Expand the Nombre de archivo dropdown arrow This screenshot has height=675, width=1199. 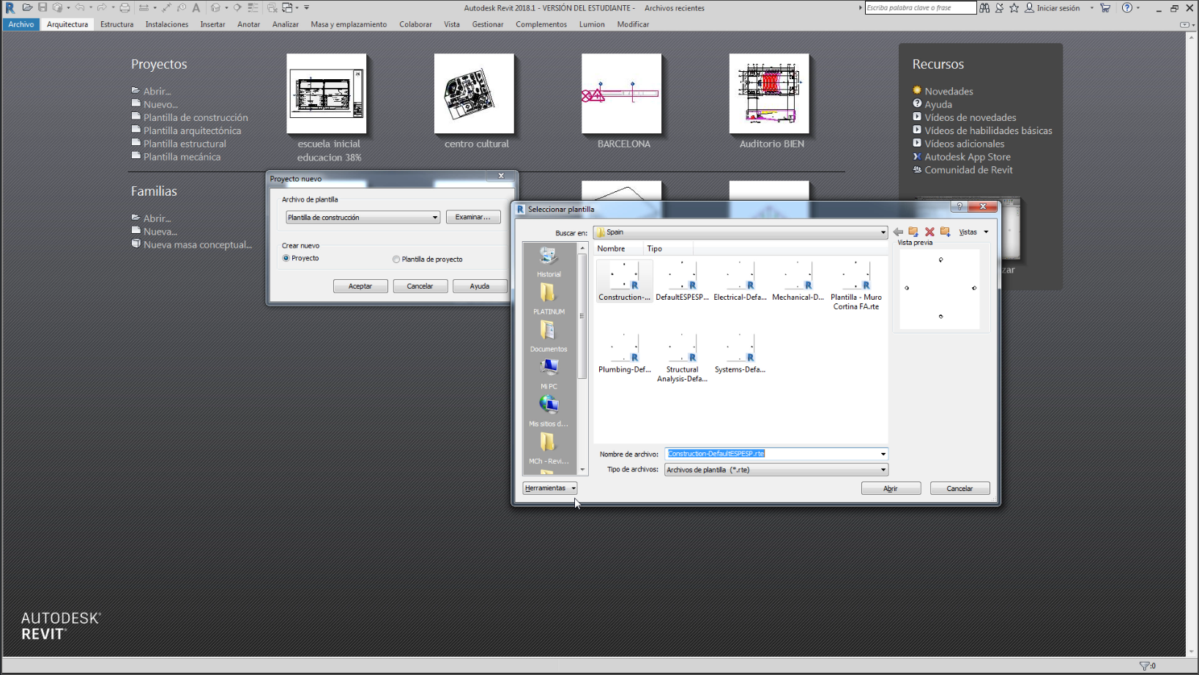883,454
